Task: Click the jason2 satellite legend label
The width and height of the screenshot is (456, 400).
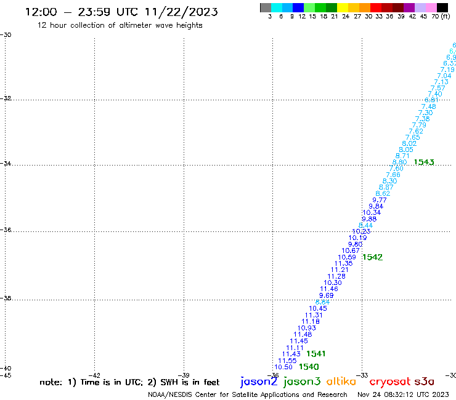Action: 259,382
